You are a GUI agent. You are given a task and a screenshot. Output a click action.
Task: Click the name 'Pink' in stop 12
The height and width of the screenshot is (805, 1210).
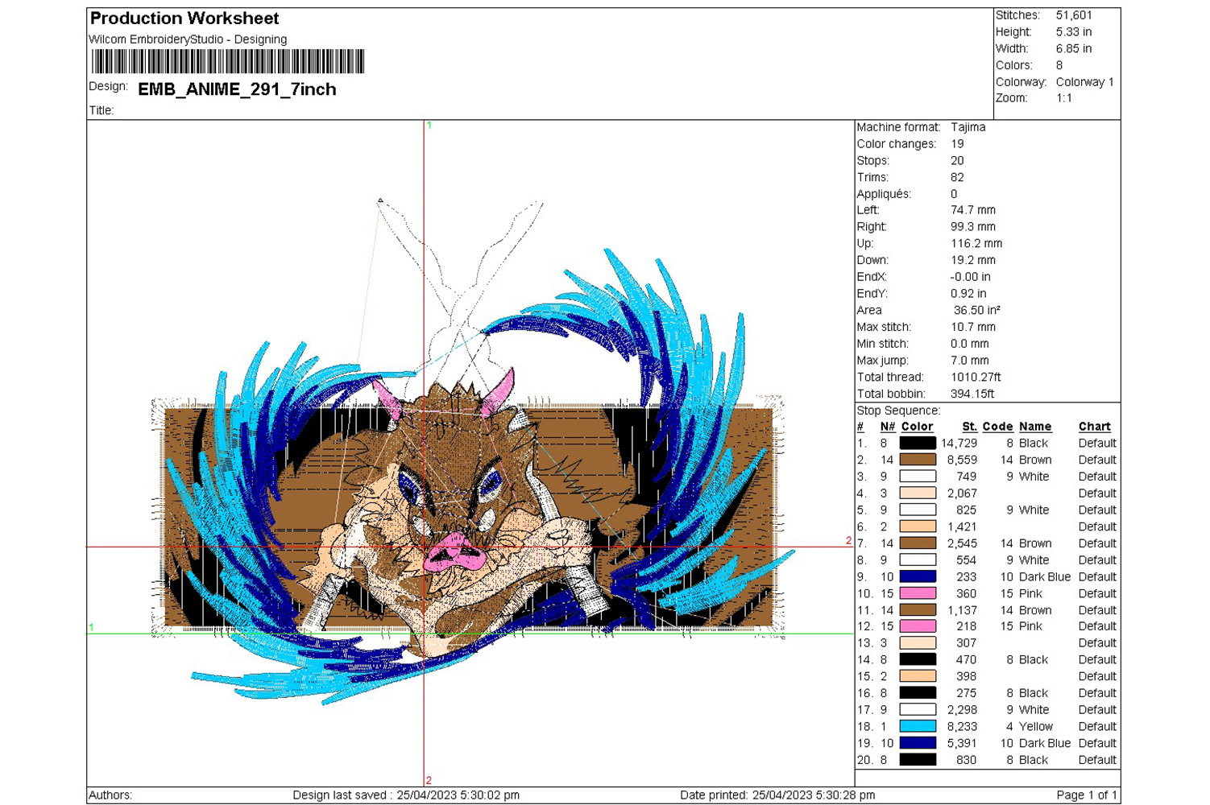click(1030, 626)
